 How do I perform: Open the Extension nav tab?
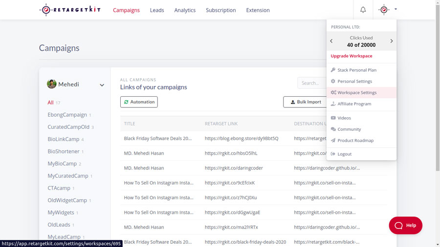[x=258, y=10]
